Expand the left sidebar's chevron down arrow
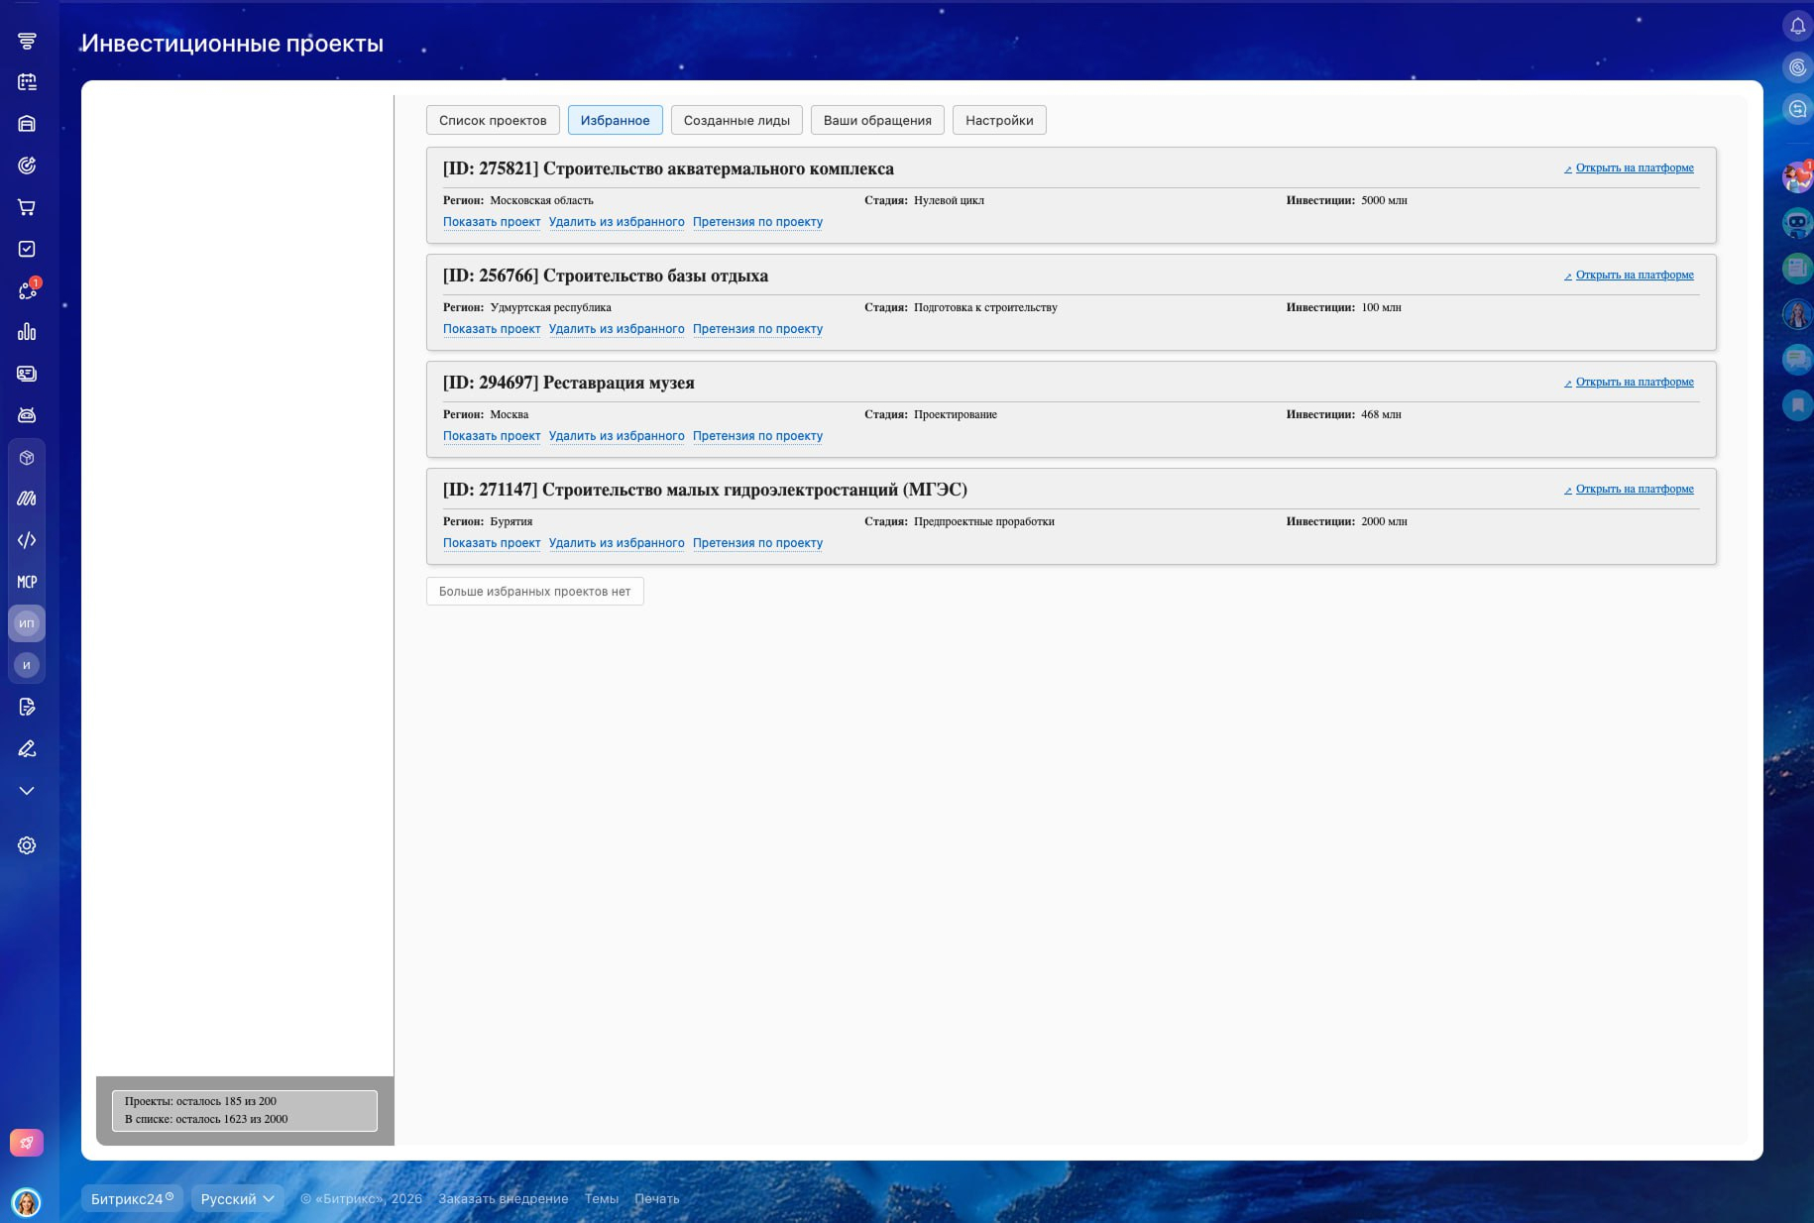 click(x=27, y=791)
